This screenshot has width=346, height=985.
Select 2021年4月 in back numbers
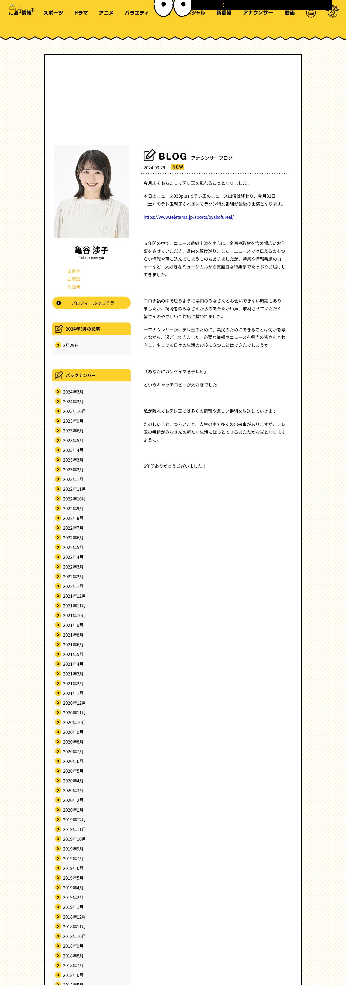[73, 664]
